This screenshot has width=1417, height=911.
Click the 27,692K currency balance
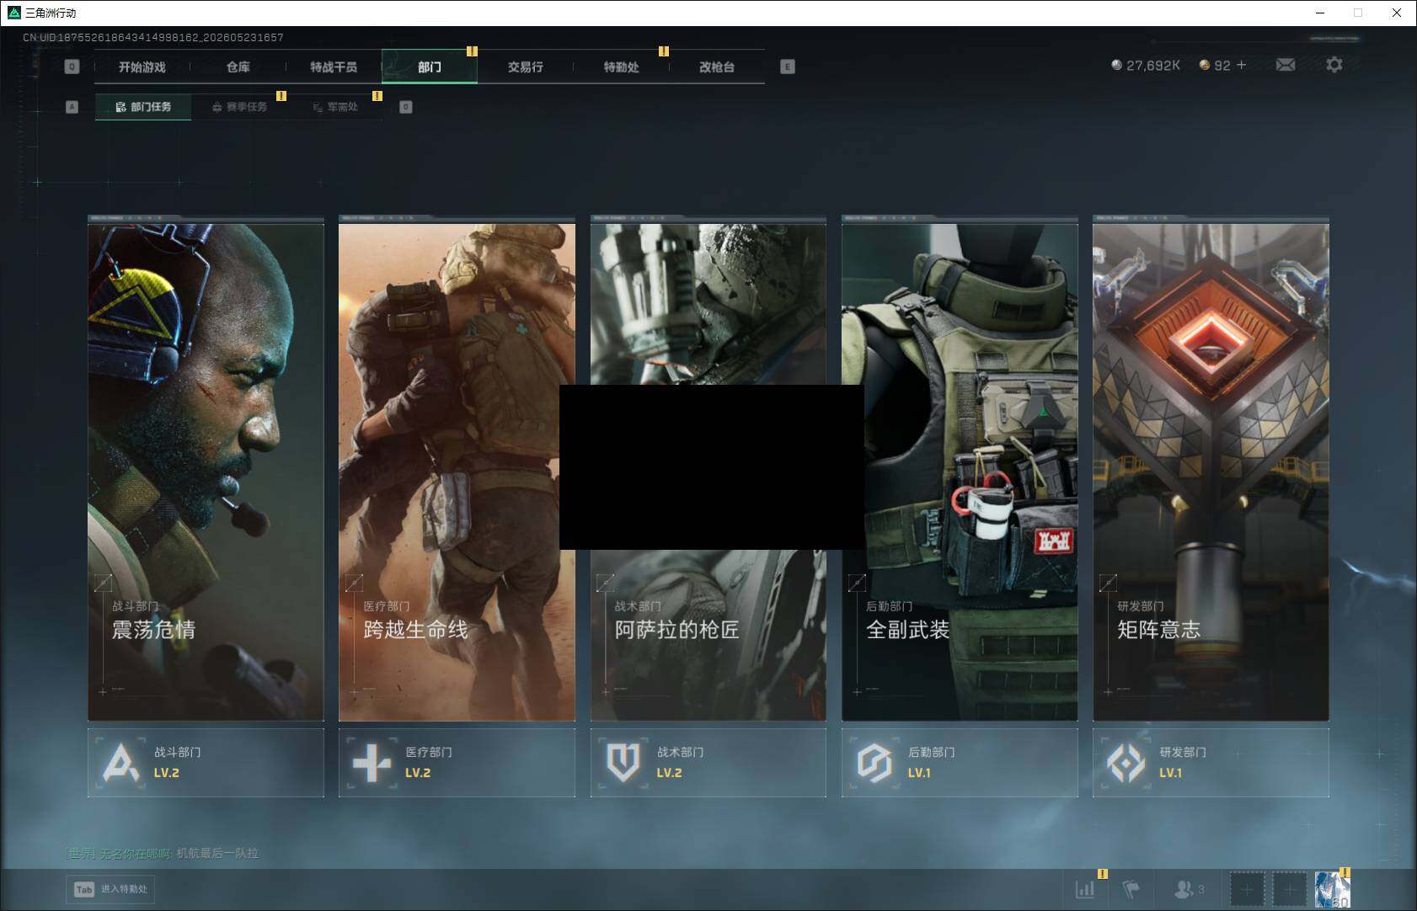1153,65
